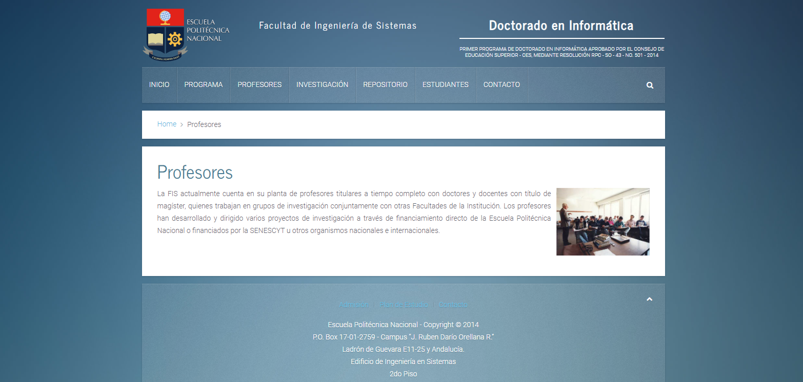
Task: Click the classroom photo thumbnail
Action: pyautogui.click(x=603, y=222)
